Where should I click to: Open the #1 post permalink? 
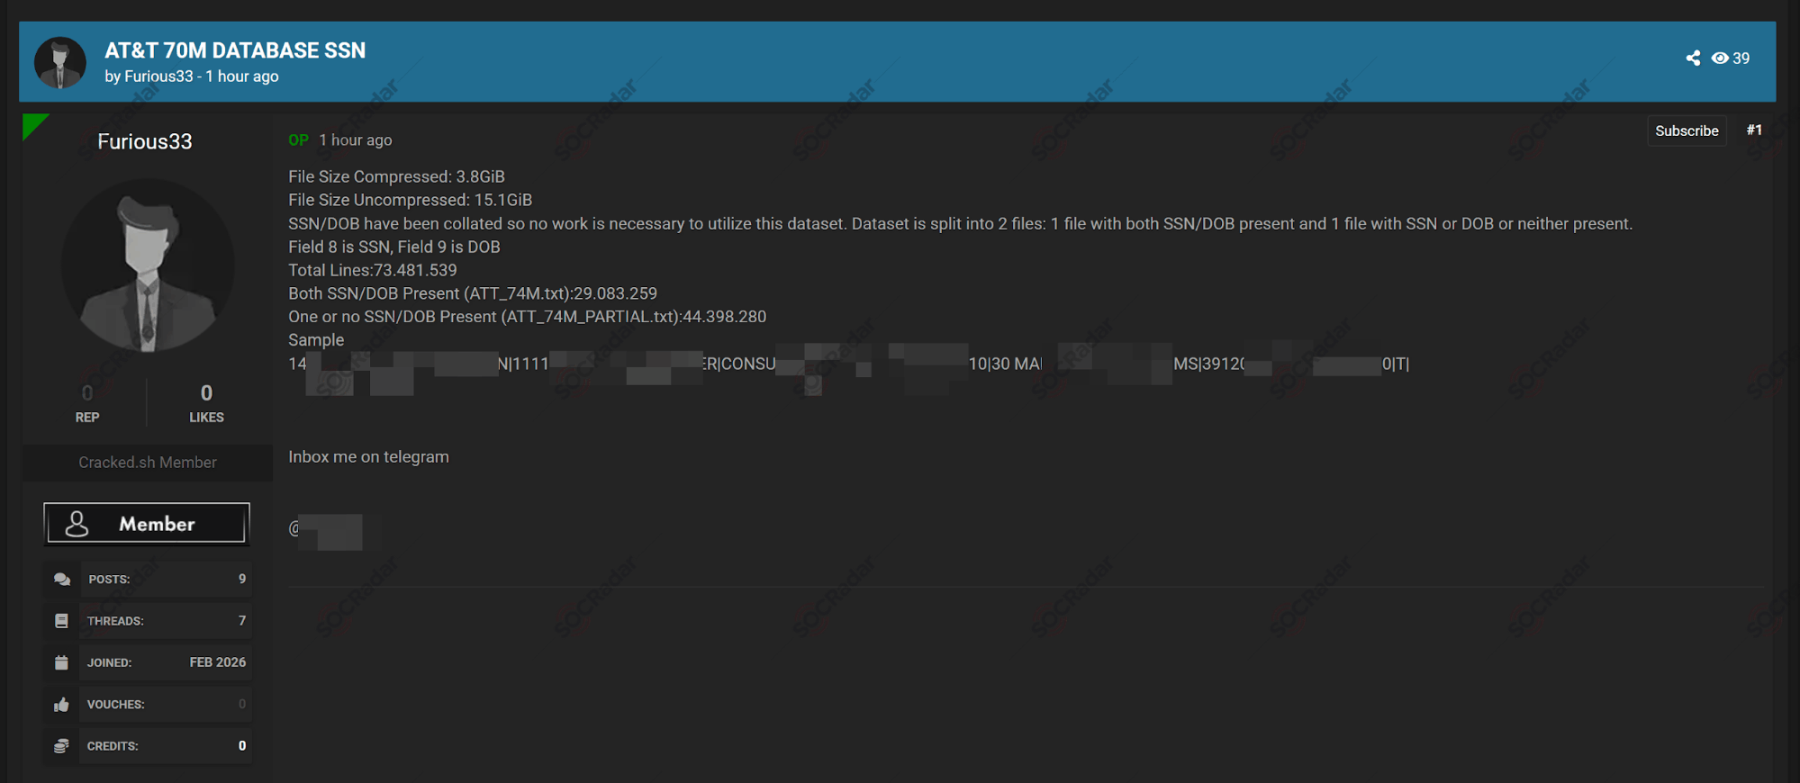pos(1754,130)
